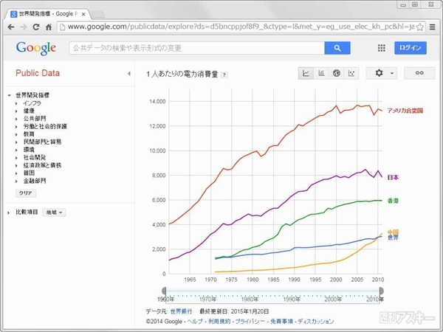This screenshot has height=332, width=443.
Task: Click the public data search field
Action: point(197,48)
